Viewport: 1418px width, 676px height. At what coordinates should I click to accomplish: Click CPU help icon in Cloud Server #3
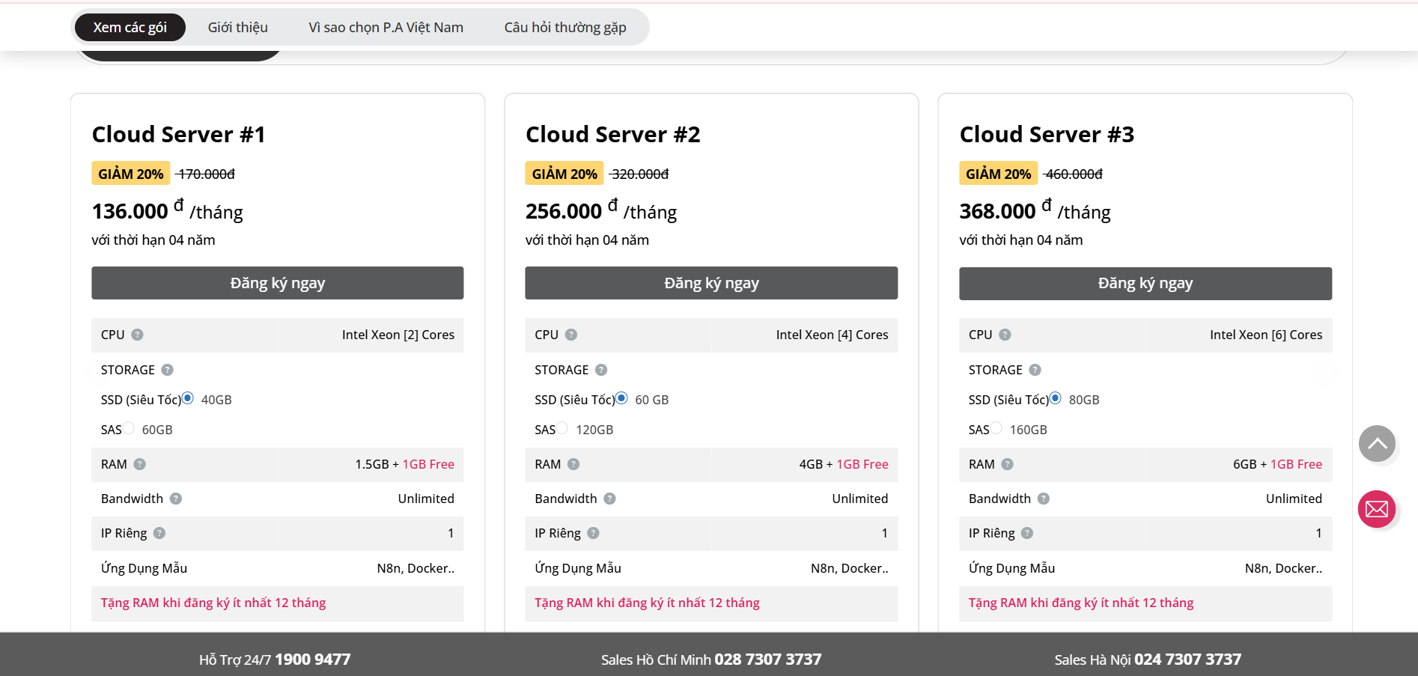pyautogui.click(x=1005, y=335)
